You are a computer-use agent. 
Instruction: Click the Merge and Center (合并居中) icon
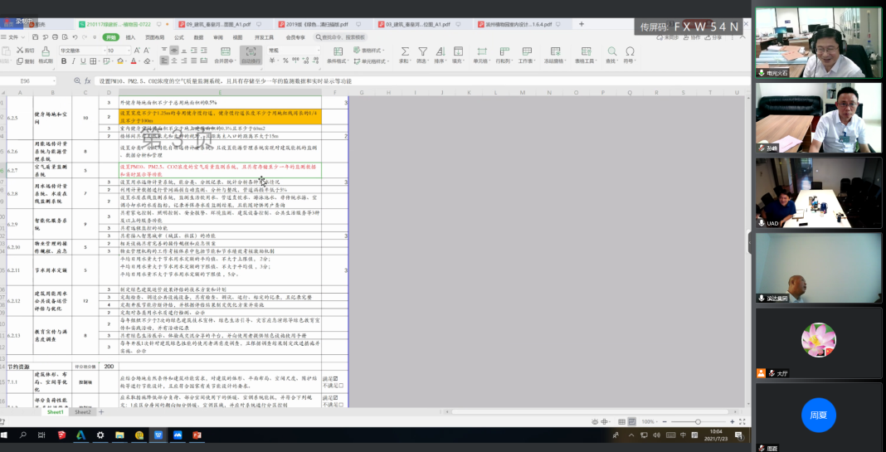coord(225,51)
